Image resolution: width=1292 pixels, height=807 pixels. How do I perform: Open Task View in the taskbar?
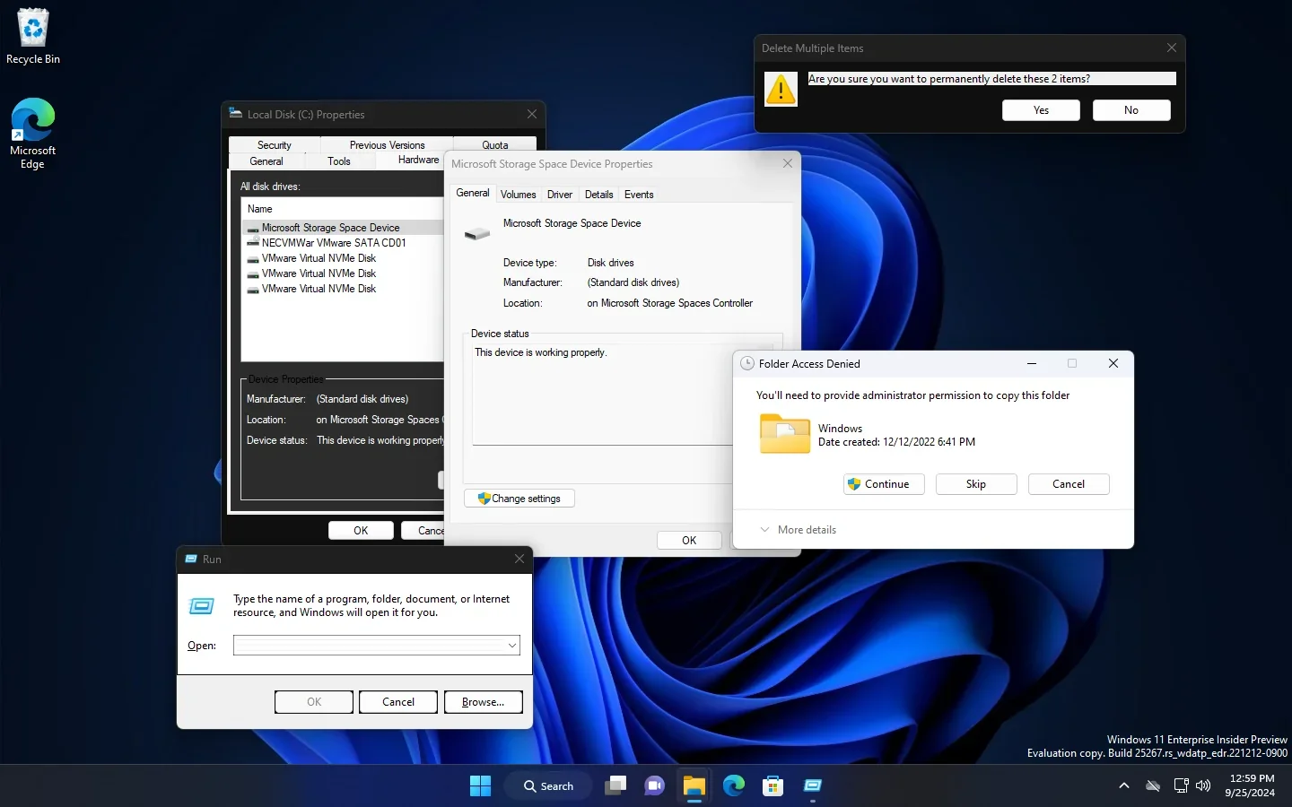click(x=615, y=786)
